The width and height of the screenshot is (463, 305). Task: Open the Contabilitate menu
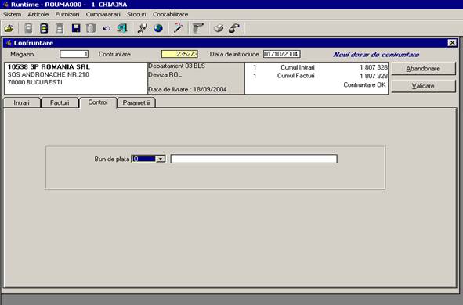point(170,14)
